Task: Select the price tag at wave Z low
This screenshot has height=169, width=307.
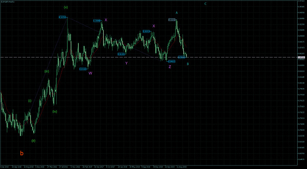Action: coord(172,61)
